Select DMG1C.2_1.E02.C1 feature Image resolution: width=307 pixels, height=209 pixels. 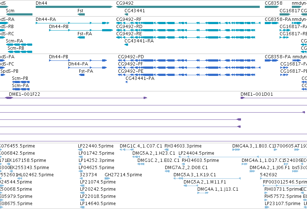click(x=141, y=164)
